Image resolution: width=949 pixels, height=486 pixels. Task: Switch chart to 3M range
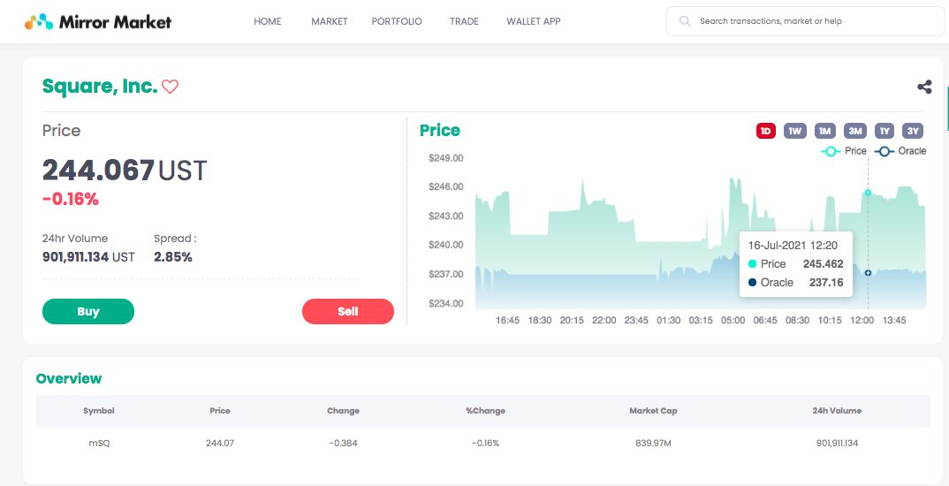pos(855,131)
